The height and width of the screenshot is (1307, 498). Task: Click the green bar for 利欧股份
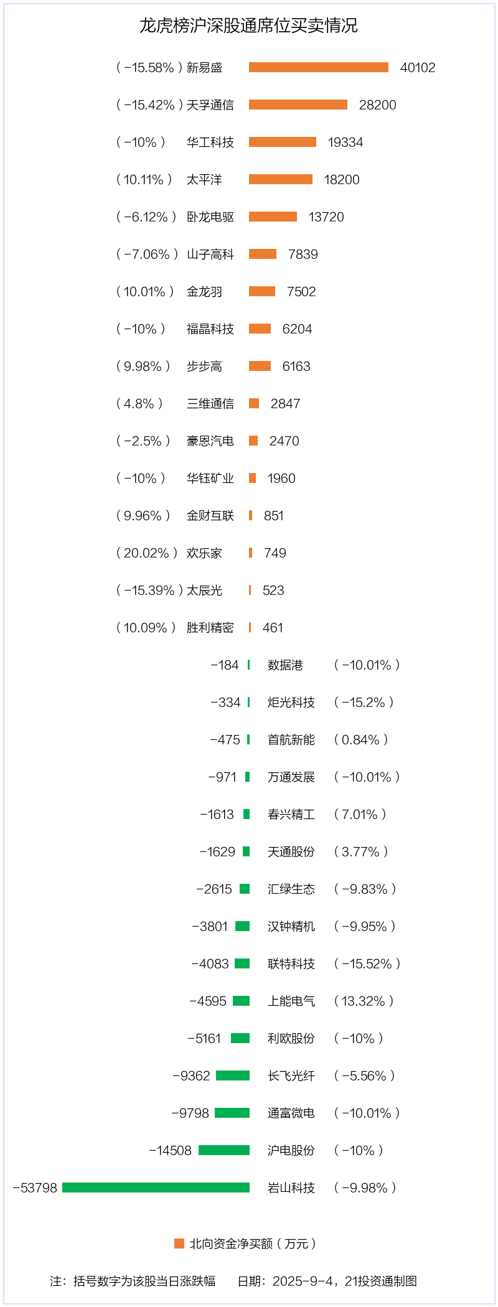click(x=240, y=1038)
